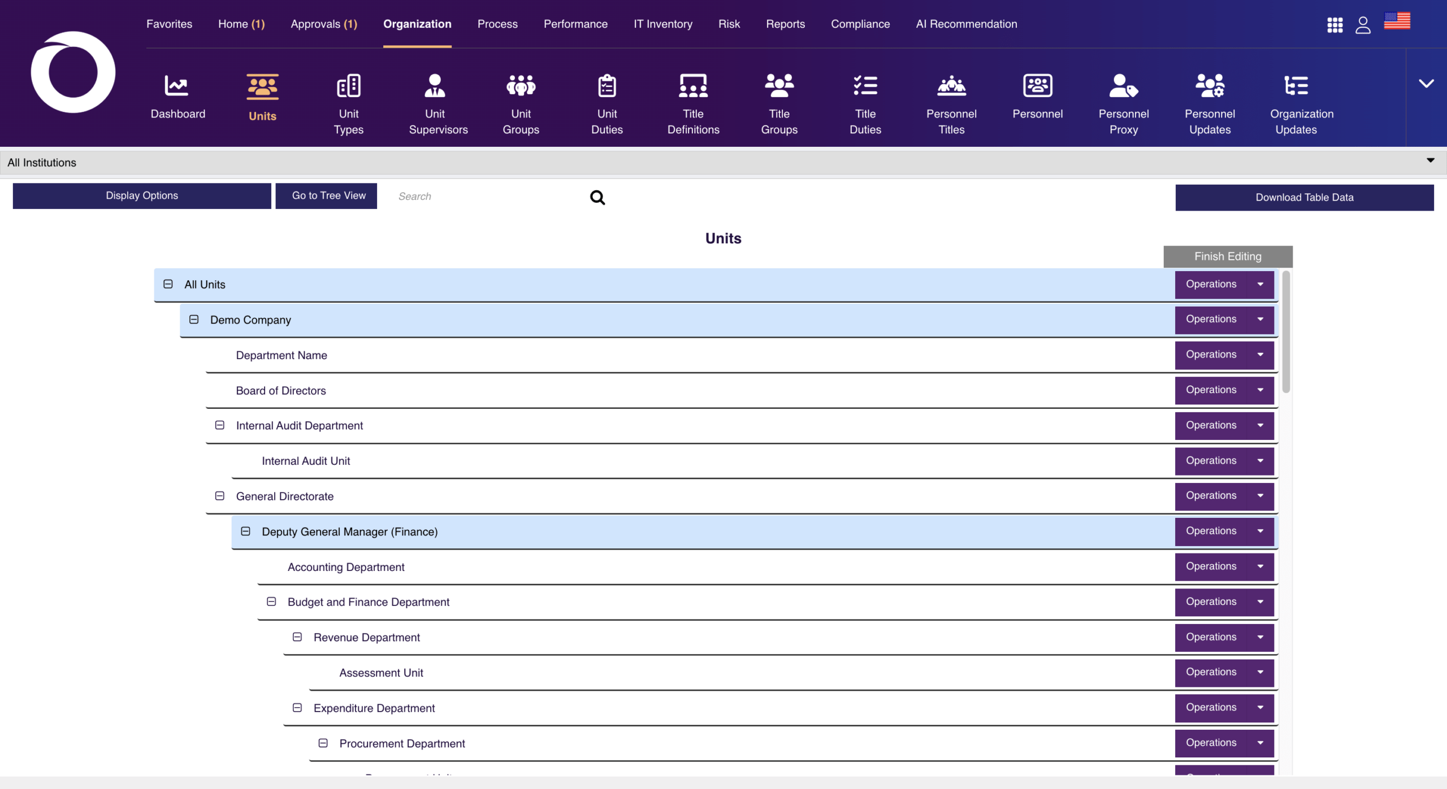Collapse Expenditure Department node

(x=297, y=708)
